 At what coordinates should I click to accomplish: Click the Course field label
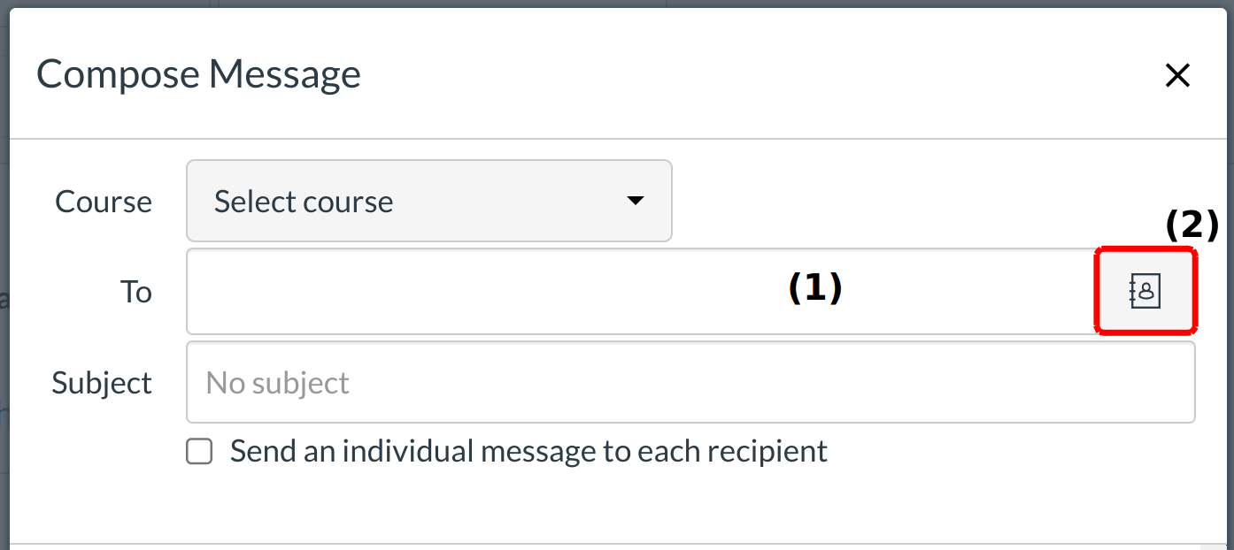[104, 202]
